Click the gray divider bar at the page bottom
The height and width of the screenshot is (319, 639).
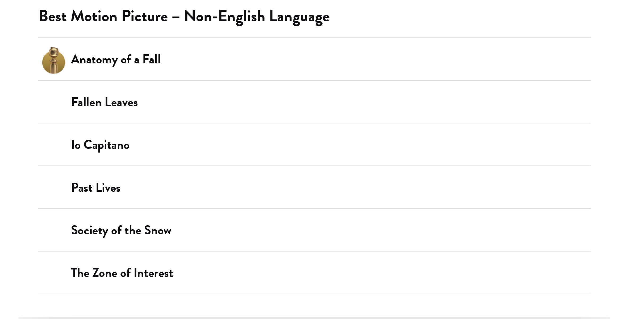click(314, 318)
